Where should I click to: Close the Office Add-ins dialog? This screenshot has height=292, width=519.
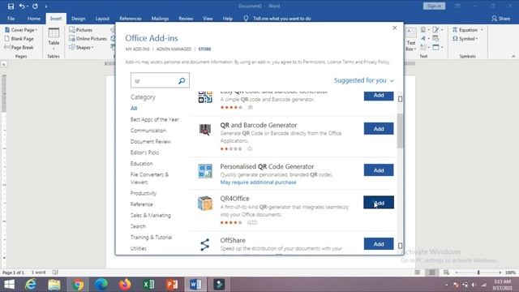pos(395,28)
